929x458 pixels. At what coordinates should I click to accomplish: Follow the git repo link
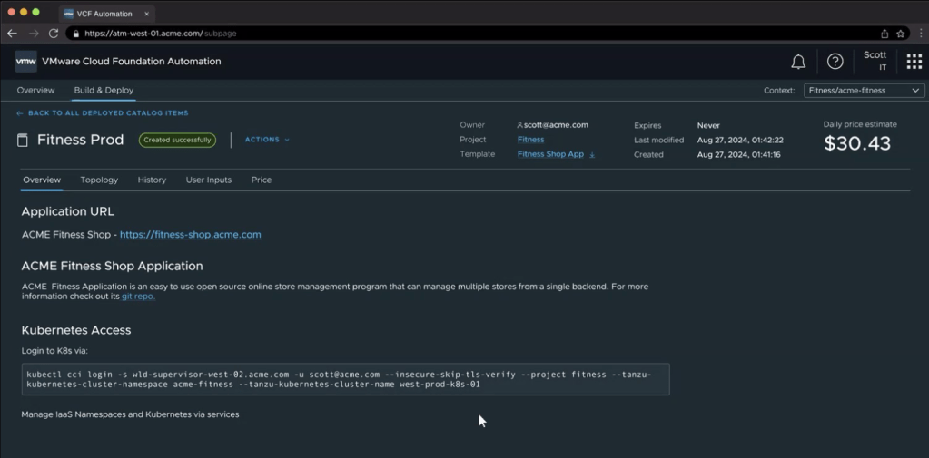[138, 297]
